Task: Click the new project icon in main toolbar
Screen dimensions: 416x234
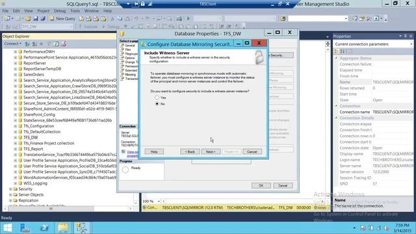Action: pos(7,19)
